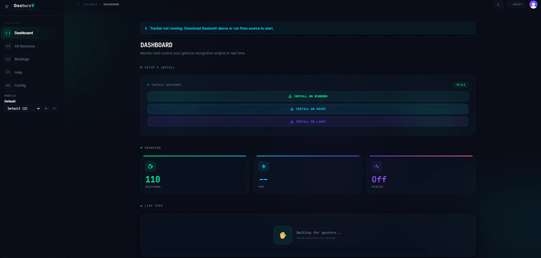Click the GESTUREV breadcrumb link
Screen dimensions: 541x258
[x=90, y=4]
